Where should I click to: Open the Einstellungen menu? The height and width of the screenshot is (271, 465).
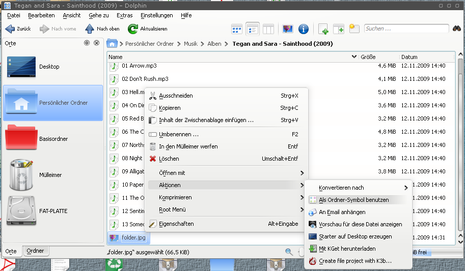[x=156, y=15]
